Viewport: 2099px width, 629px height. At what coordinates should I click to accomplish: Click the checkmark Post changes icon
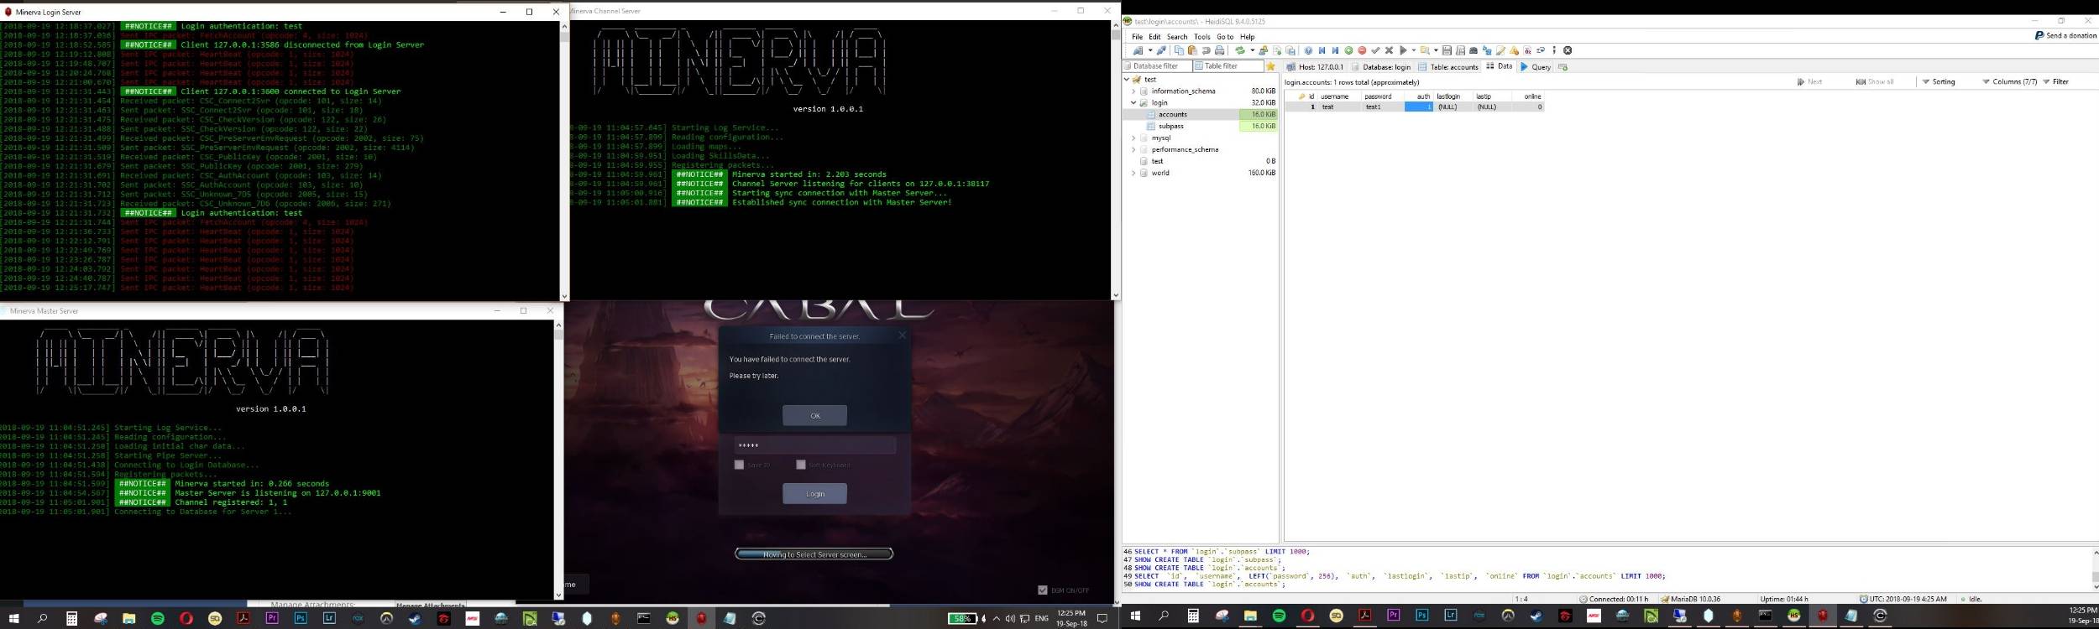tap(1375, 50)
